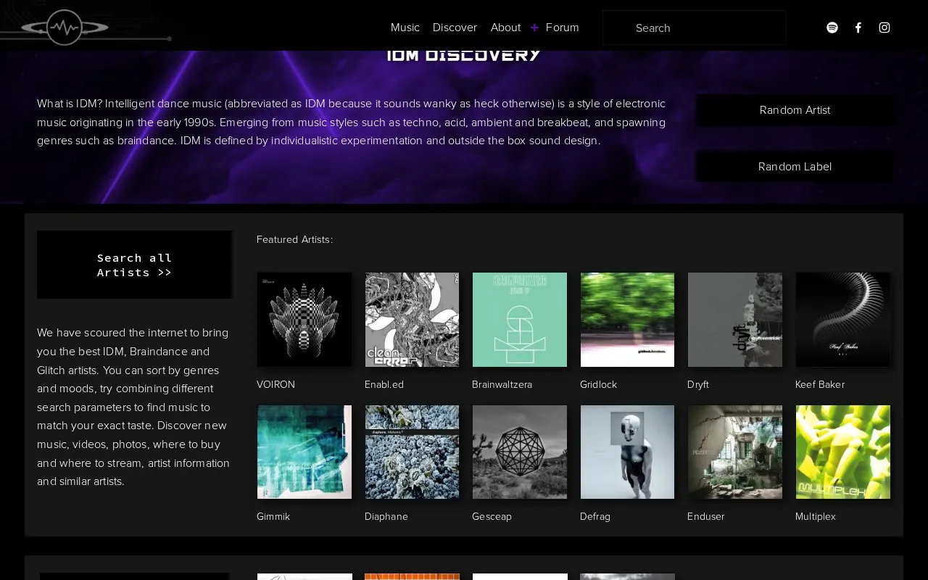Screen dimensions: 928x580
Task: Click the waveform site logo
Action: pos(65,28)
